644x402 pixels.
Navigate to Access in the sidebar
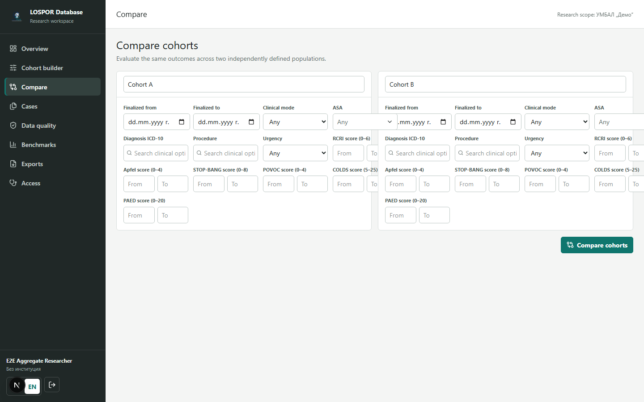click(53, 183)
